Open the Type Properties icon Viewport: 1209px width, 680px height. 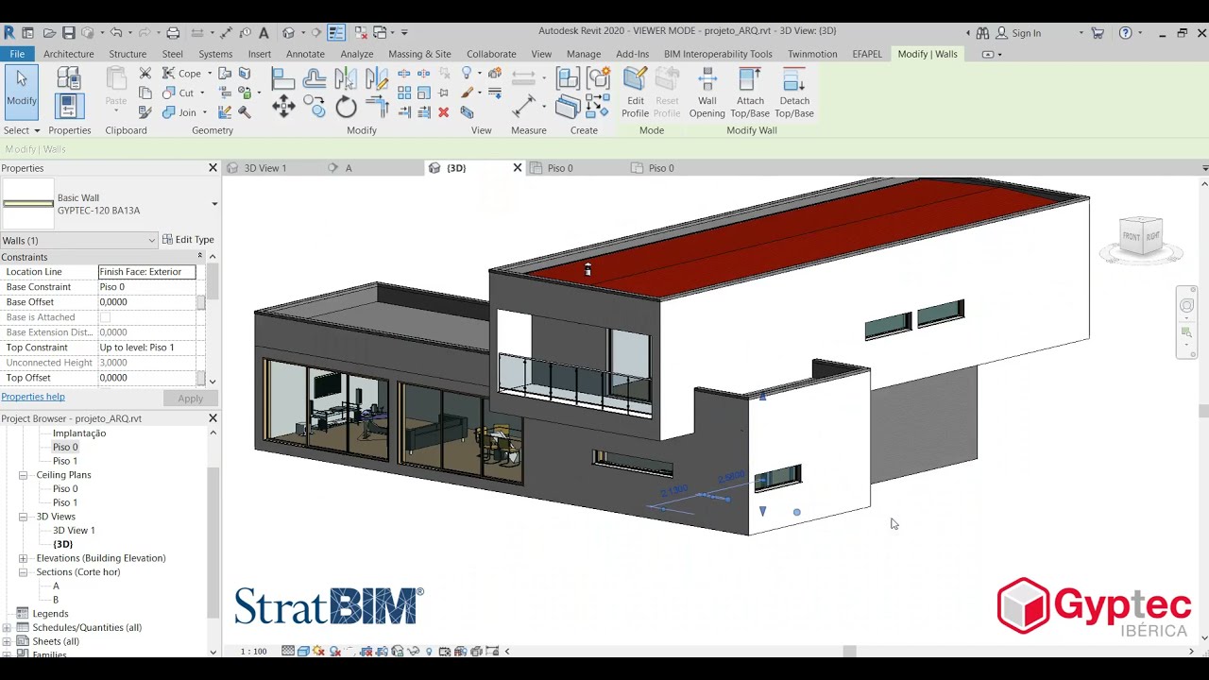(69, 77)
